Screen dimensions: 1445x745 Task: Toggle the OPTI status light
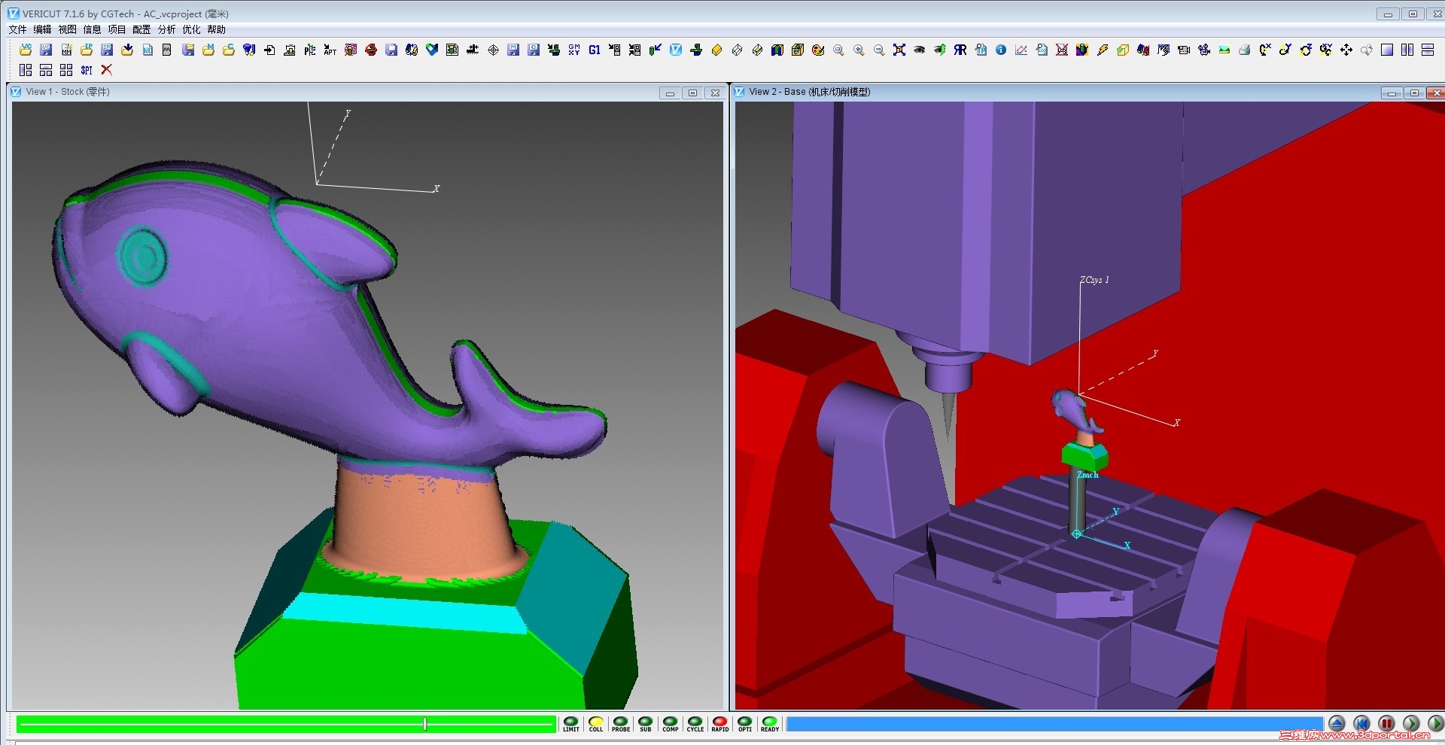pos(745,724)
